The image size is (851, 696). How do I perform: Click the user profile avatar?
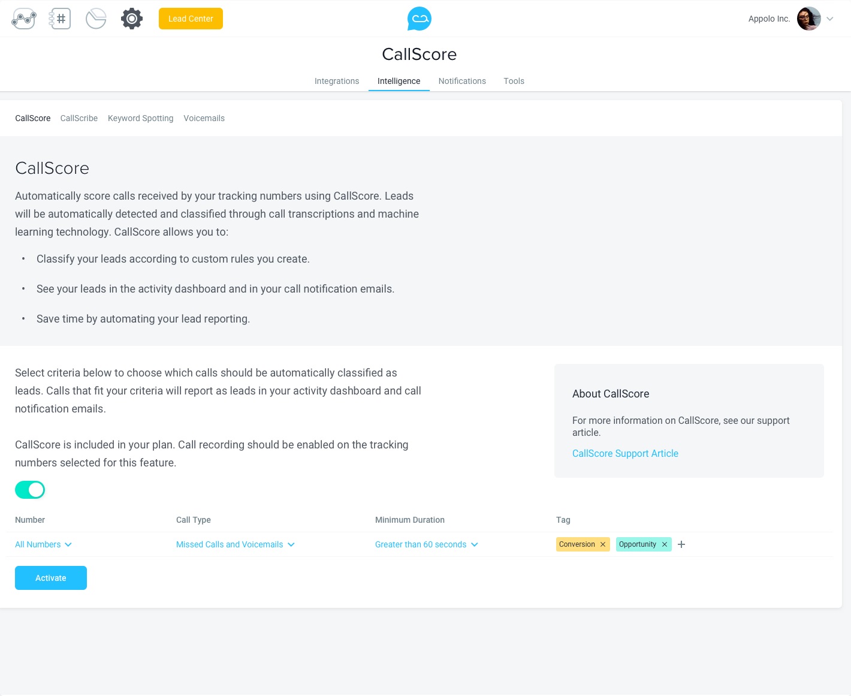pyautogui.click(x=808, y=19)
